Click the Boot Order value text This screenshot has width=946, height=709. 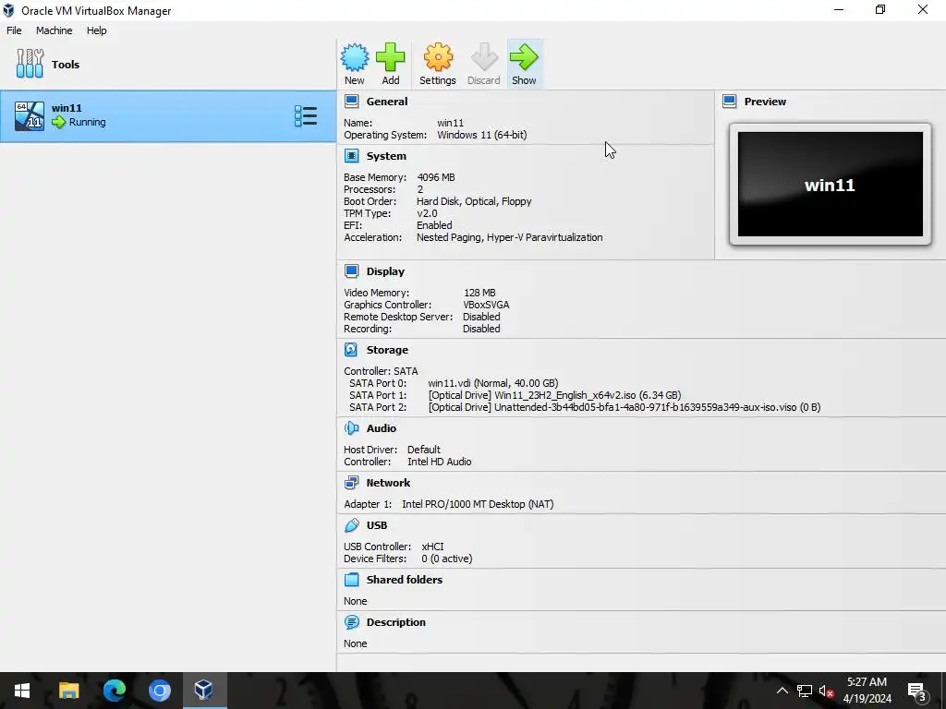point(474,201)
